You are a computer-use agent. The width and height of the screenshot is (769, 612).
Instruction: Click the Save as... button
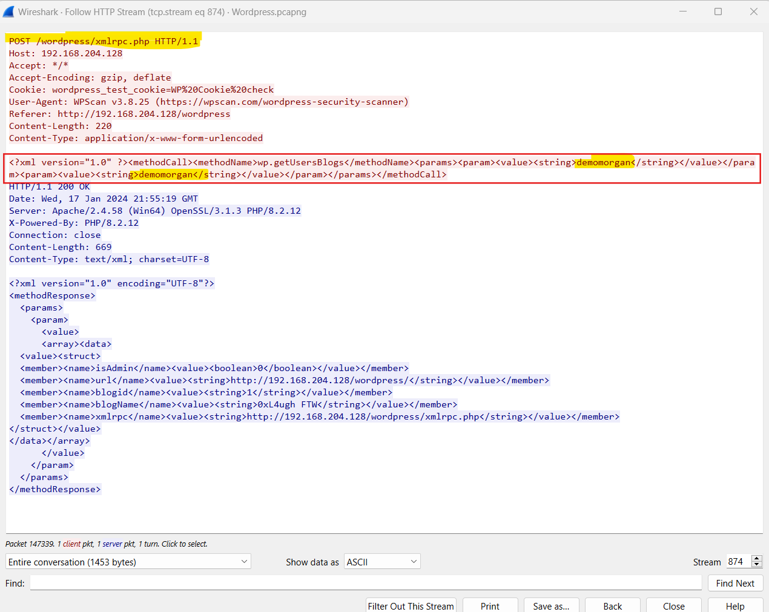551,605
